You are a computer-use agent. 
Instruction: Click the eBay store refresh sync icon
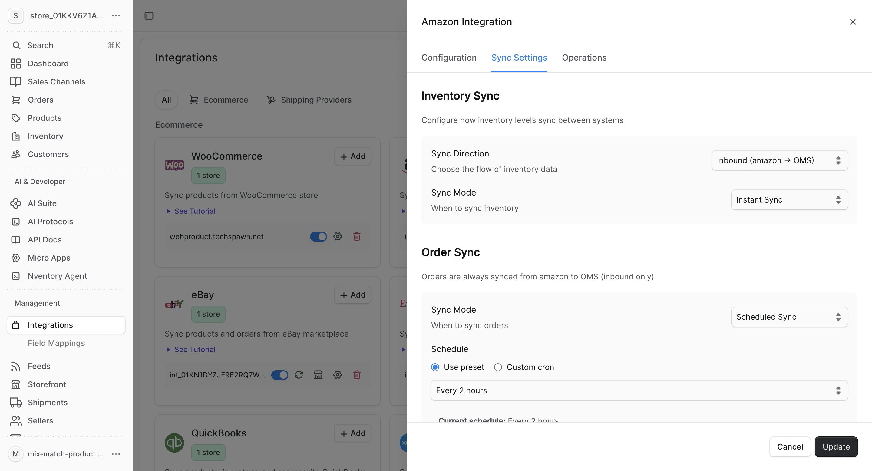pyautogui.click(x=299, y=375)
